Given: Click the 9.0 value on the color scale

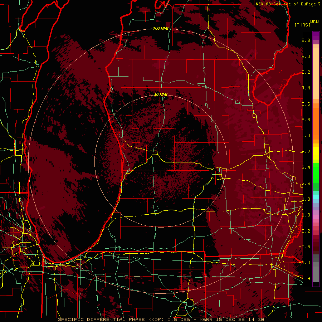Looking at the screenshot, I should tap(306, 56).
